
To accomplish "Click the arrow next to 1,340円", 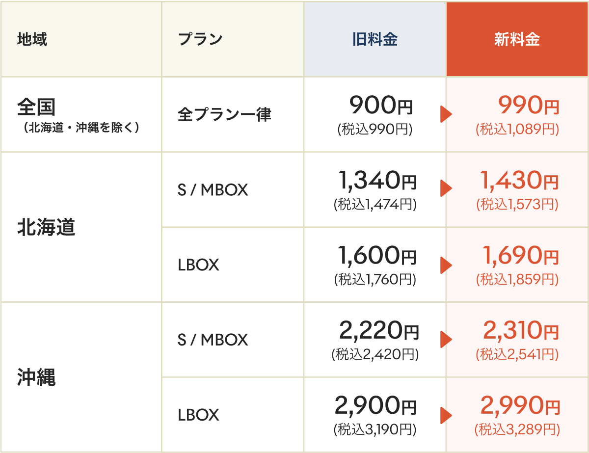I will click(x=446, y=189).
